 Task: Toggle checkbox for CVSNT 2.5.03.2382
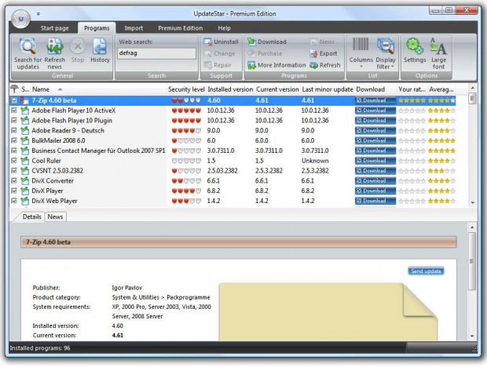14,170
